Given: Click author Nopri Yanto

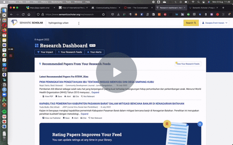Looking at the screenshot, I should pyautogui.click(x=44, y=85).
